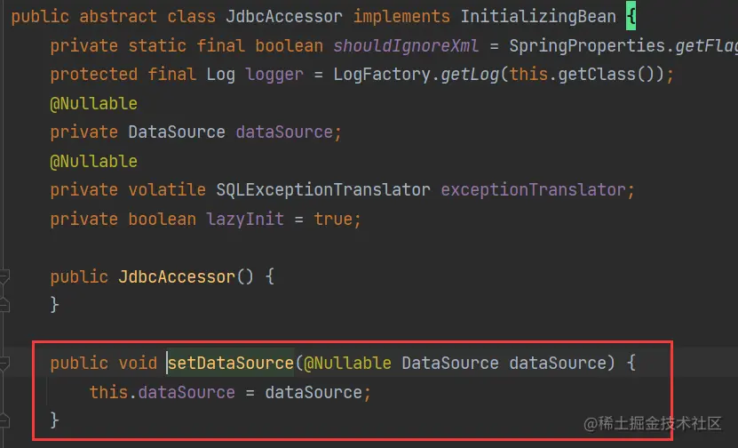Click the 'abstract' keyword
This screenshot has height=448, width=738.
click(x=118, y=17)
